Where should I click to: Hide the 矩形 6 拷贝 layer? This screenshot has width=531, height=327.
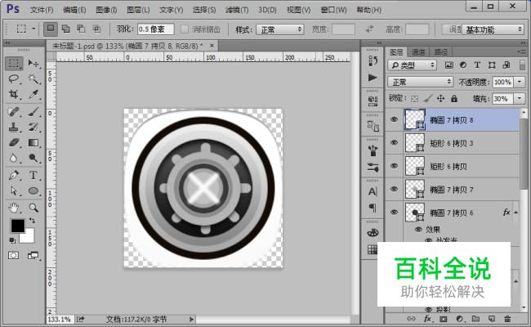(394, 166)
